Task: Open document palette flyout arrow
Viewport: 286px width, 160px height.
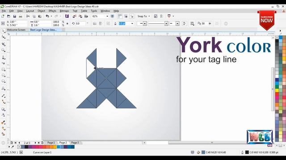Action: click(x=9, y=147)
